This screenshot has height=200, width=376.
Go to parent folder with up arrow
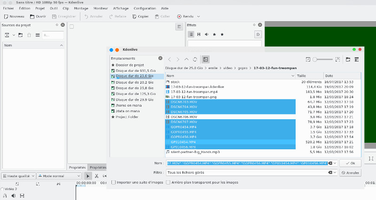pos(187,60)
